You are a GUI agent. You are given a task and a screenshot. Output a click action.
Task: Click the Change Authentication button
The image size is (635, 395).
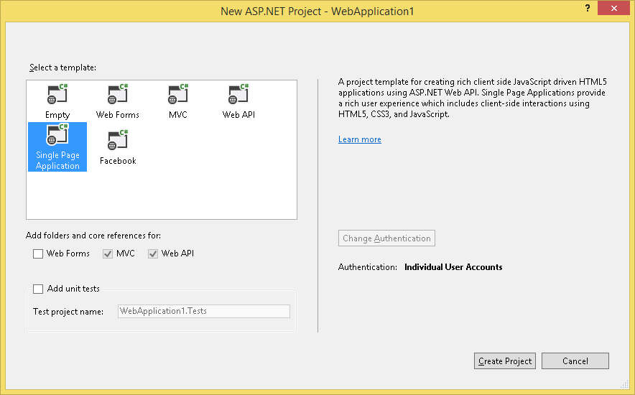click(386, 238)
